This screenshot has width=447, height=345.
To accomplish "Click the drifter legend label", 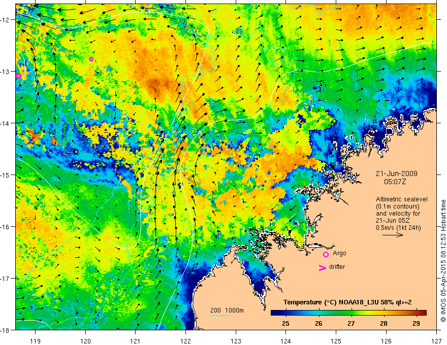I will (337, 267).
